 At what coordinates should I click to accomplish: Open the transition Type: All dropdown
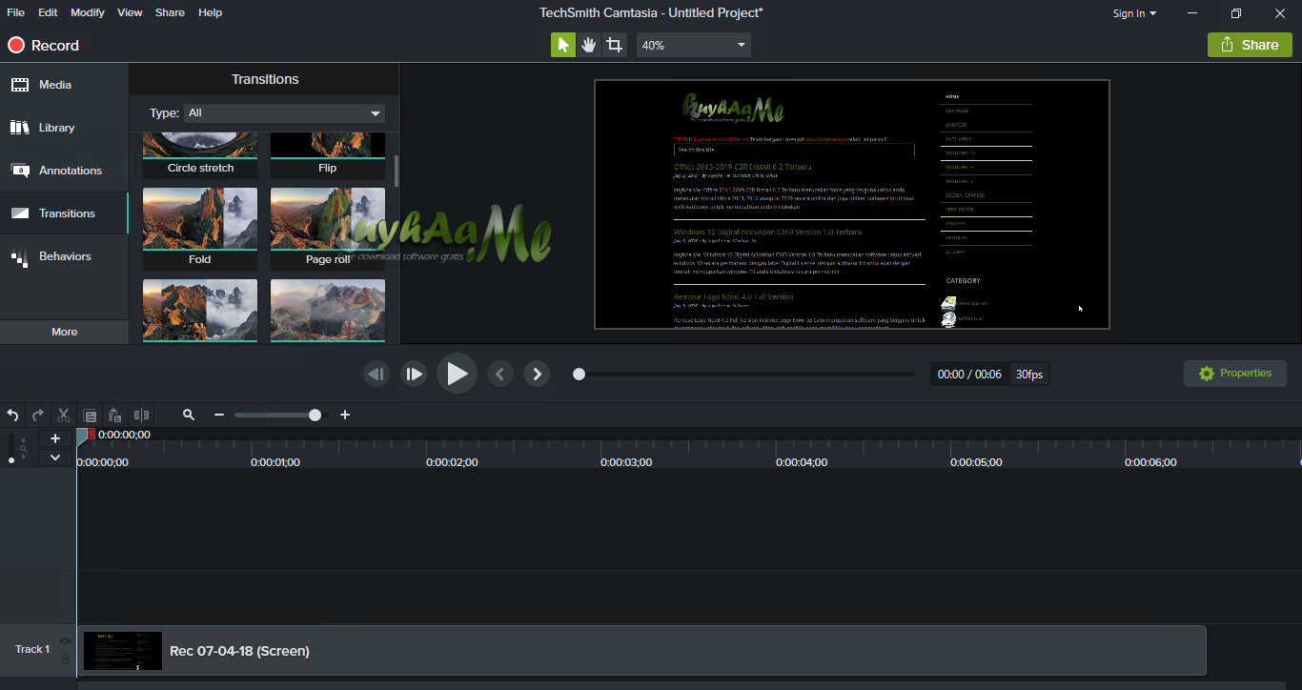[x=284, y=112]
